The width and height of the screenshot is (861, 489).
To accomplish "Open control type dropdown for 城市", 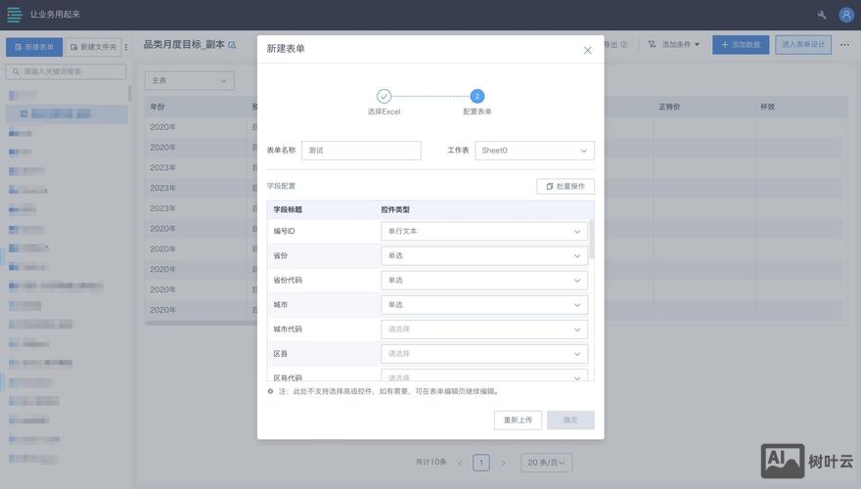I will click(483, 304).
